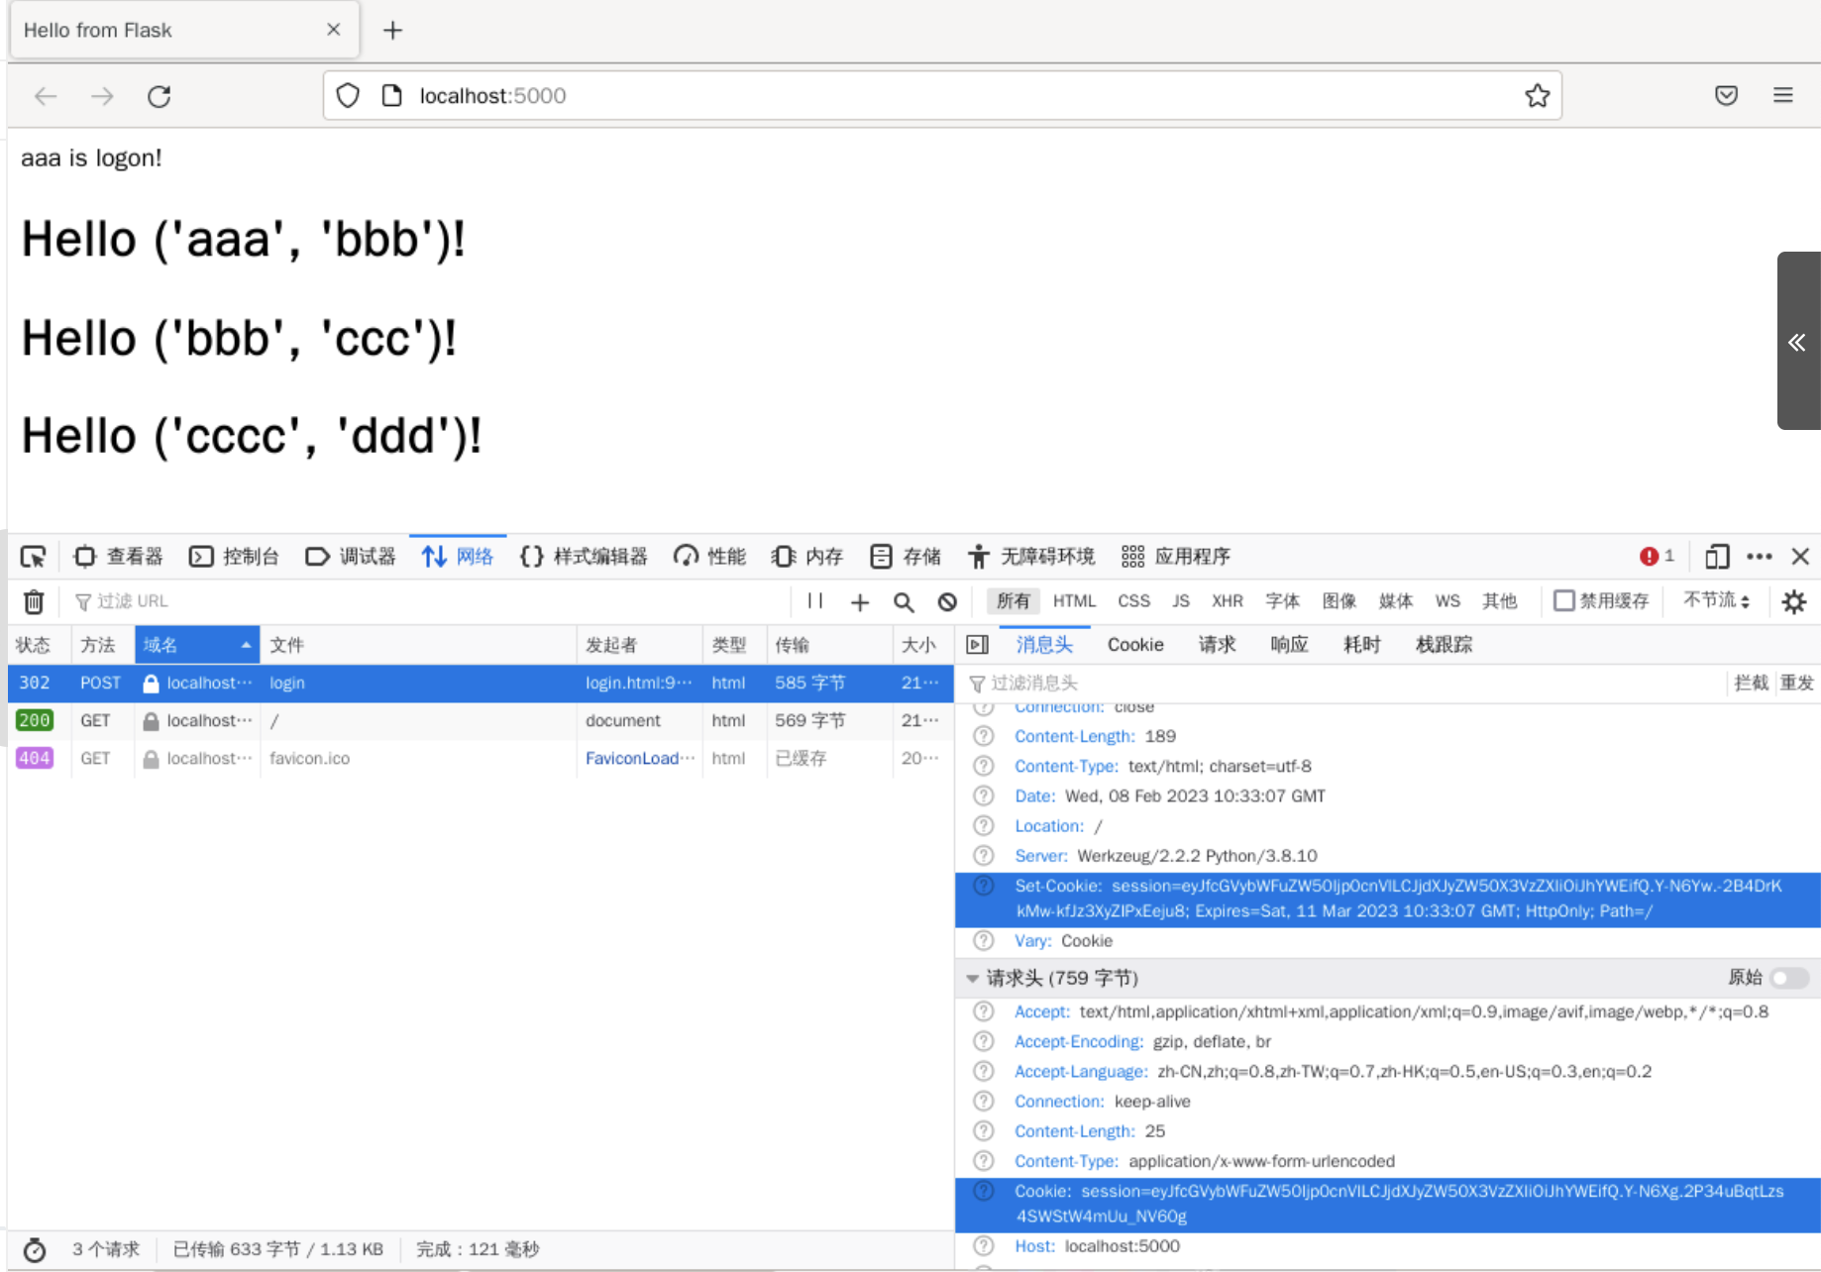Screen dimensions: 1821x1272
Task: Open the 控制台 console tab
Action: (x=234, y=557)
